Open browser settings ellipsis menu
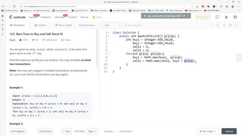Screen dimensions: 242x136 (239, 6)
